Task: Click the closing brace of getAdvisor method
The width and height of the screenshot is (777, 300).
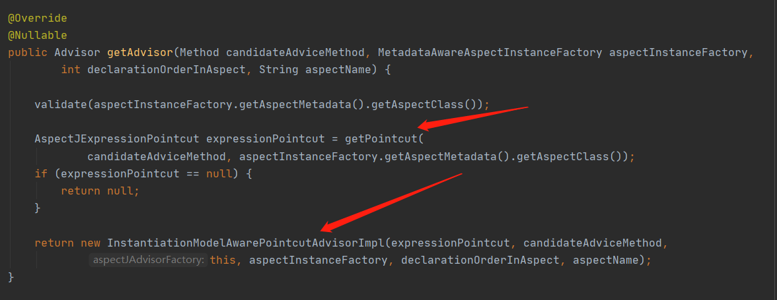Action: tap(11, 278)
